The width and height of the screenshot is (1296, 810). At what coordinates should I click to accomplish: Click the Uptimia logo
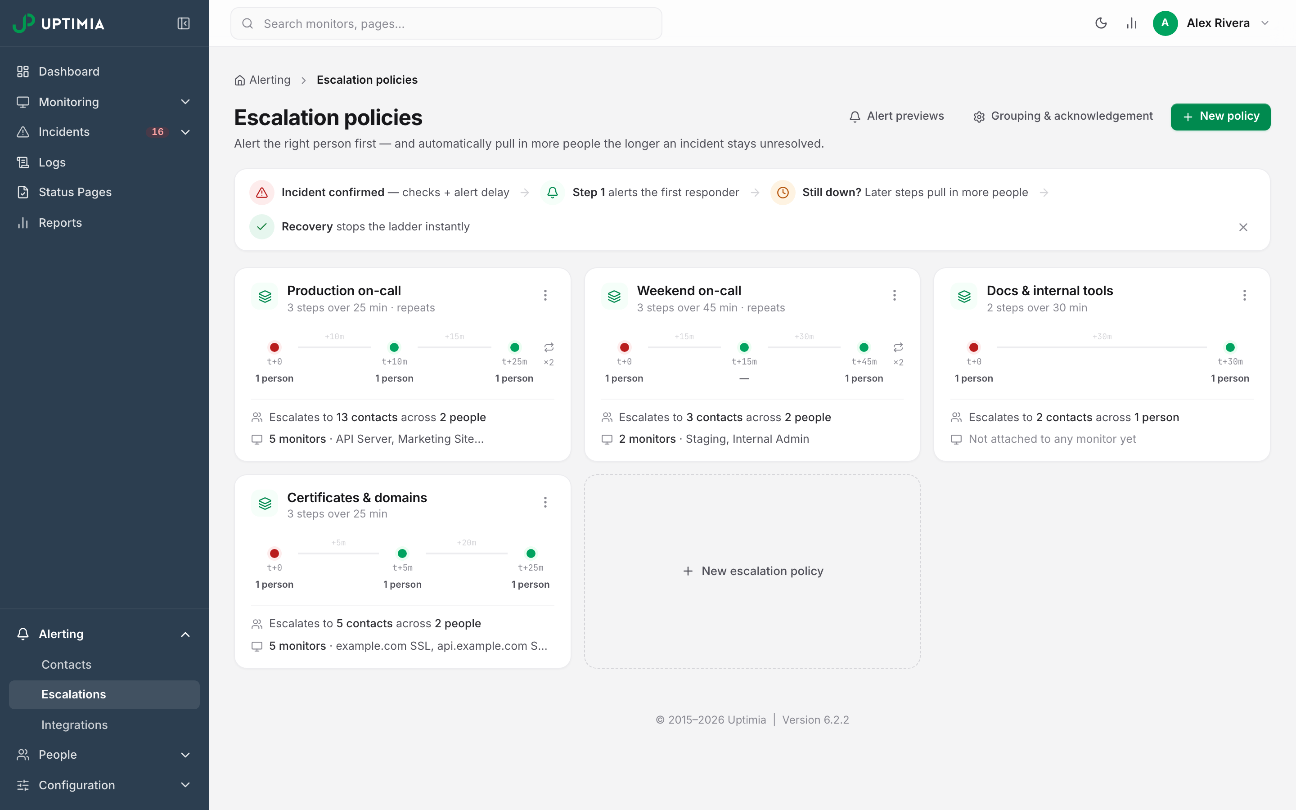point(59,23)
